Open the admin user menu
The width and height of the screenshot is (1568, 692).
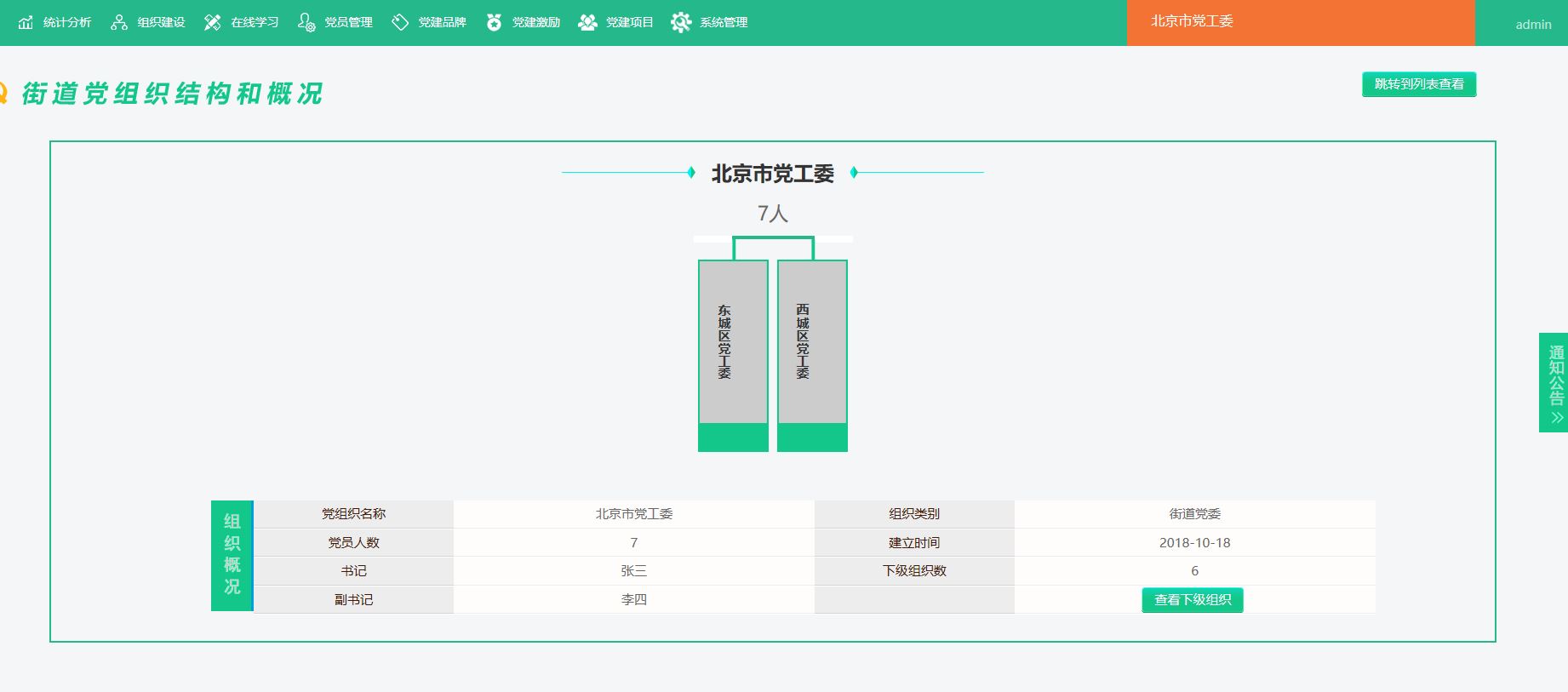[x=1533, y=25]
